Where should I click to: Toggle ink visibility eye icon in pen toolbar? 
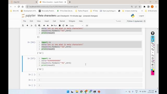(x=153, y=37)
